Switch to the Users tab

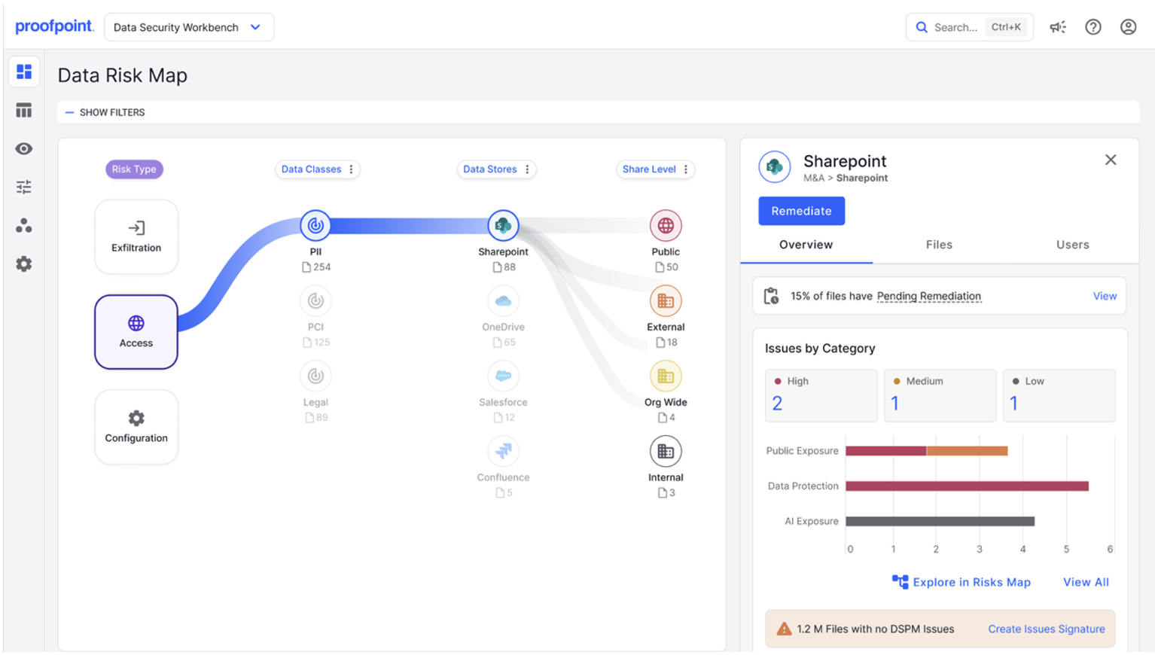pos(1072,245)
